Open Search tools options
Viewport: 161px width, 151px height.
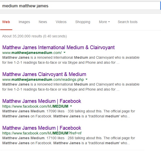click(127, 22)
